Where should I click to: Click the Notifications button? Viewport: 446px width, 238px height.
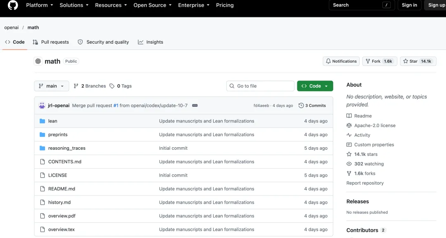(342, 61)
